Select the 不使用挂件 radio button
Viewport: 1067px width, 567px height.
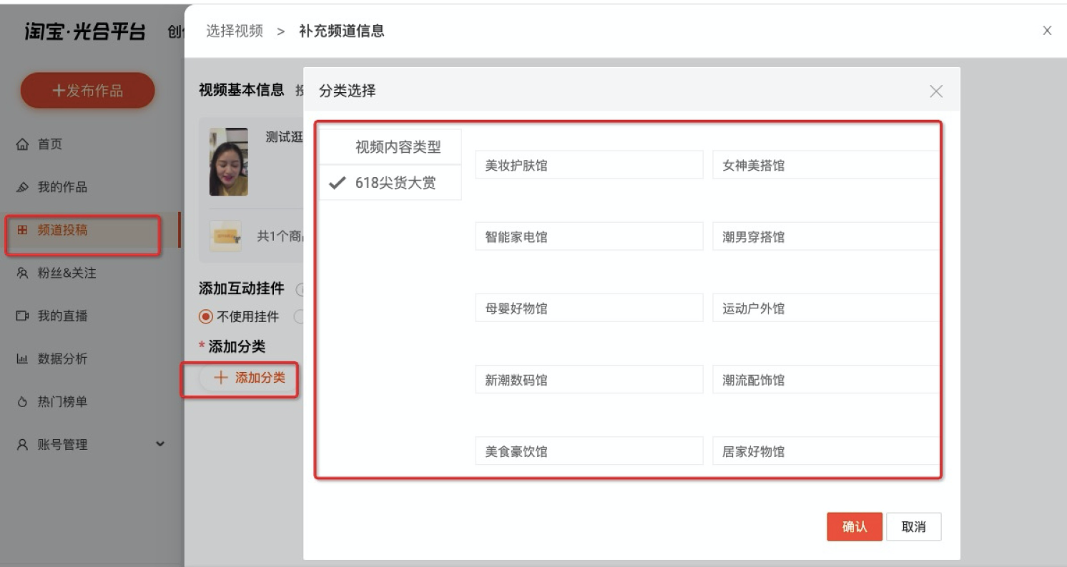pos(206,316)
